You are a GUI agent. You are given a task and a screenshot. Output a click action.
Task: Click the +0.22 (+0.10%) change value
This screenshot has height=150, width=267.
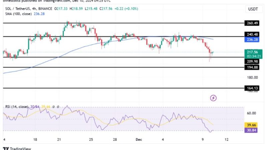(x=126, y=9)
